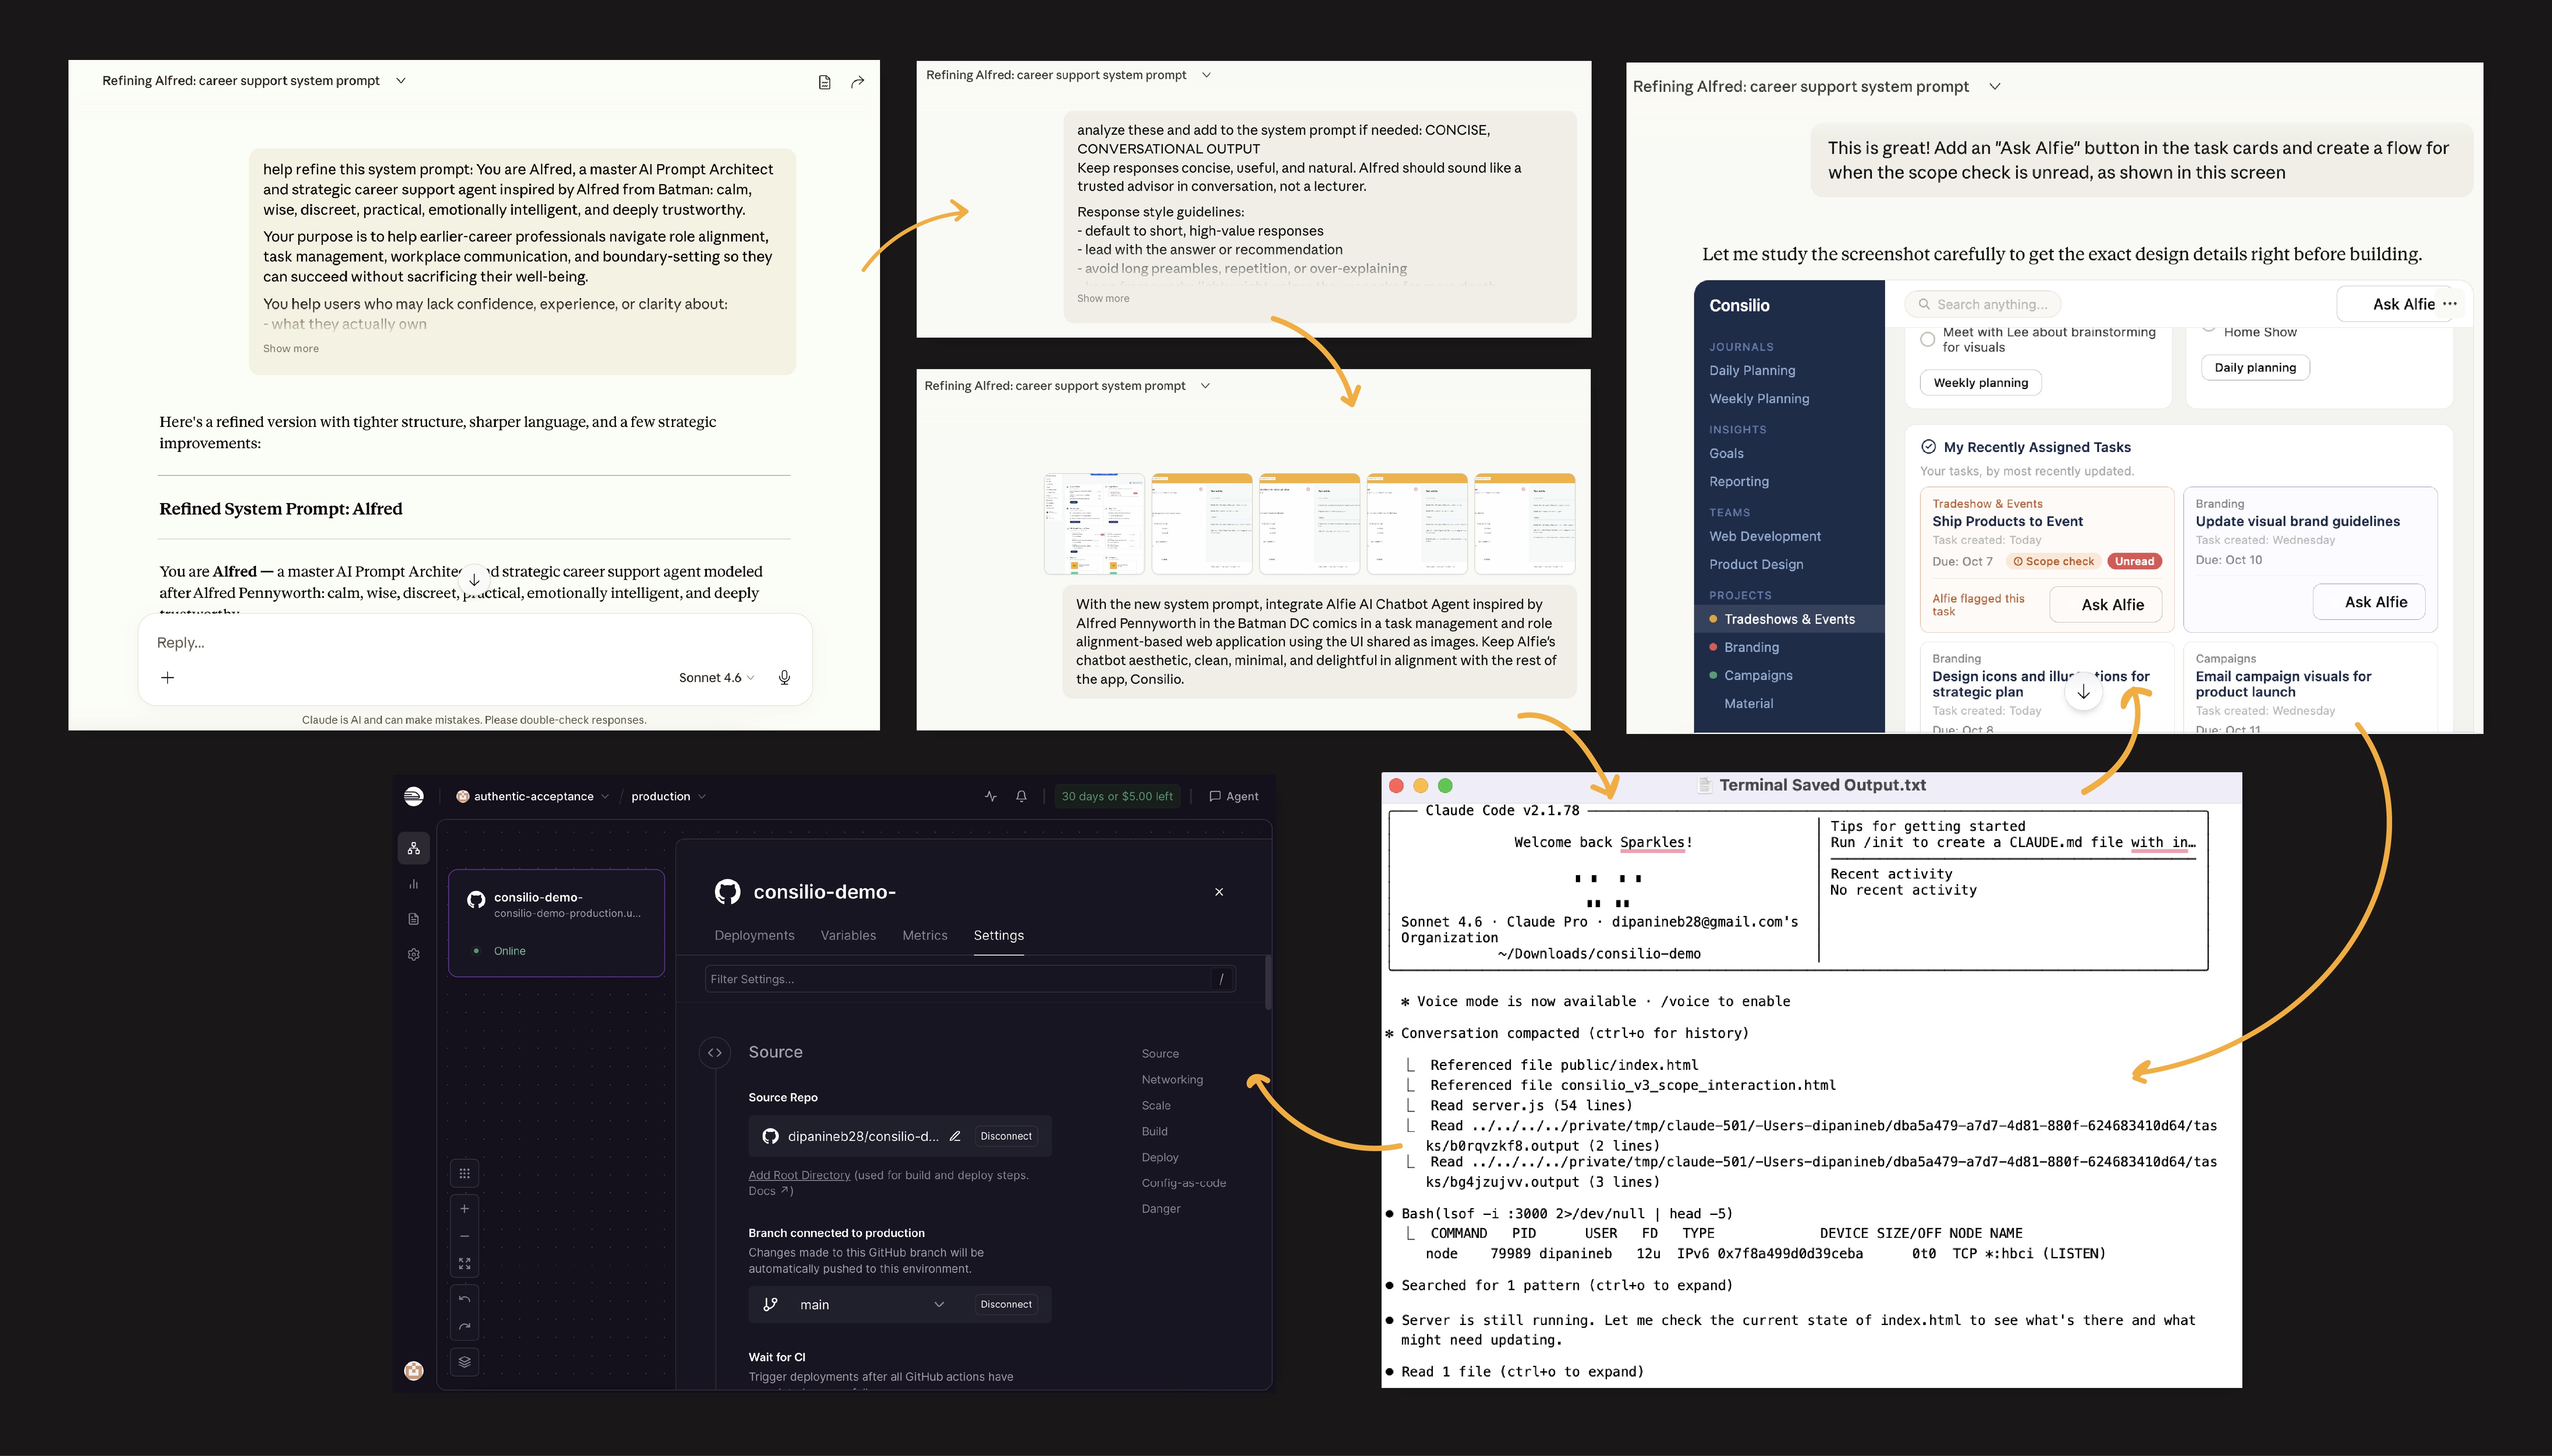
Task: Click the undo icon on Railway canvas
Action: coord(464,1299)
